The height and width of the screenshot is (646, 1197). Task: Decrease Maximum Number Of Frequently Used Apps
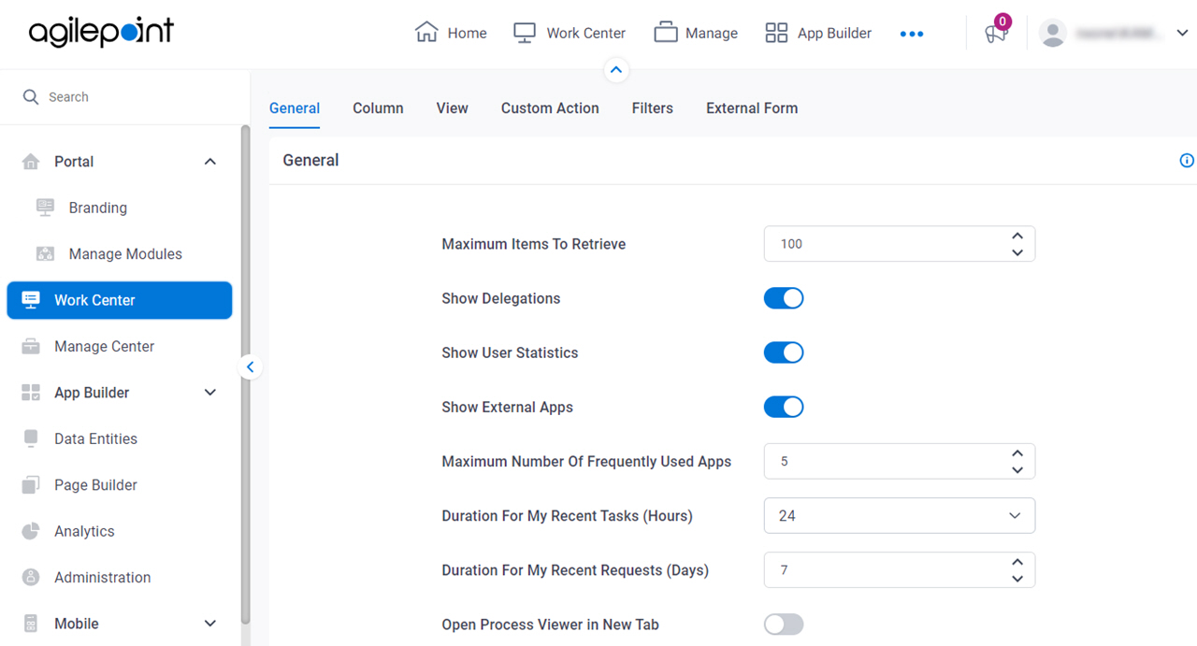click(1017, 469)
